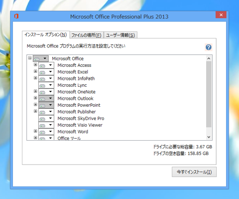Image resolution: width=239 pixels, height=199 pixels.
Task: Expand the Microsoft OneNote tree node
Action: tap(35, 91)
